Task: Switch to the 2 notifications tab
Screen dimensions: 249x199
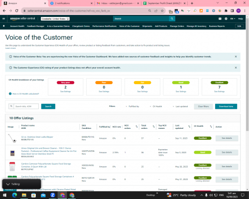Action: click(x=72, y=3)
